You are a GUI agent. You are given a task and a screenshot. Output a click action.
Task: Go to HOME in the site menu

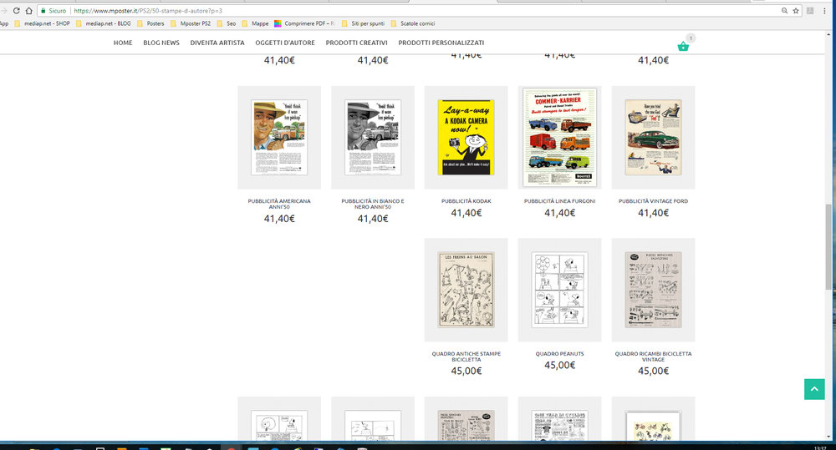[123, 43]
